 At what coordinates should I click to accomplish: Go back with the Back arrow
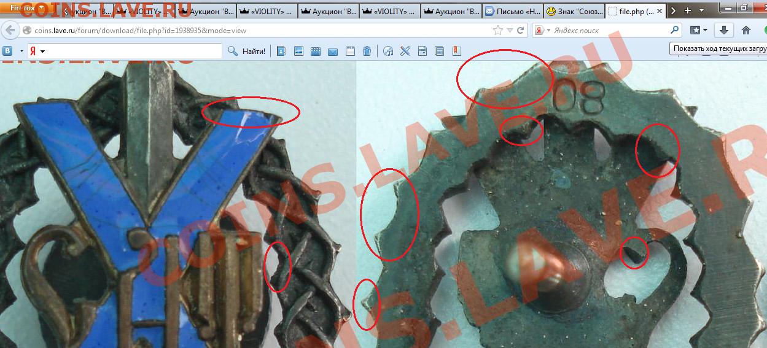pos(10,30)
